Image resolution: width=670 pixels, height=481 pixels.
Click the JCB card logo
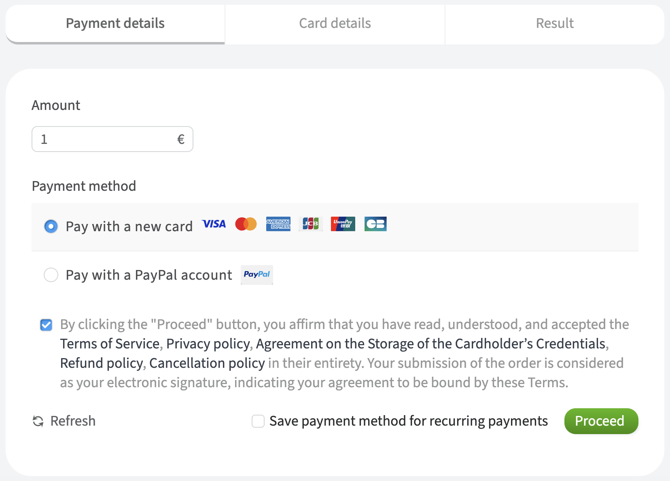(311, 224)
